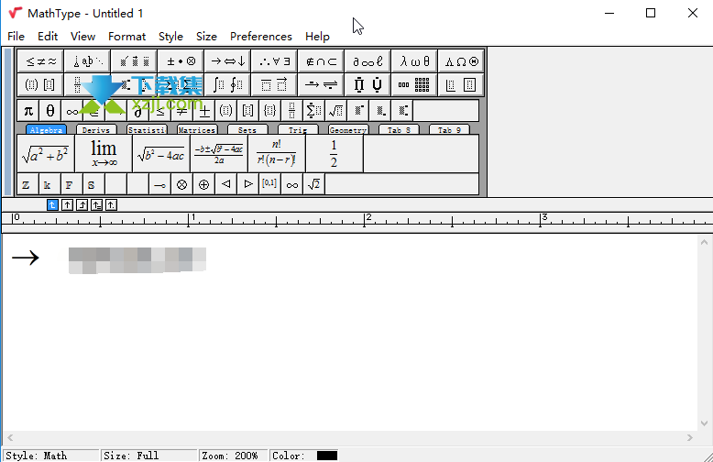
Task: Insert the quadratic formula expression
Action: (x=219, y=154)
